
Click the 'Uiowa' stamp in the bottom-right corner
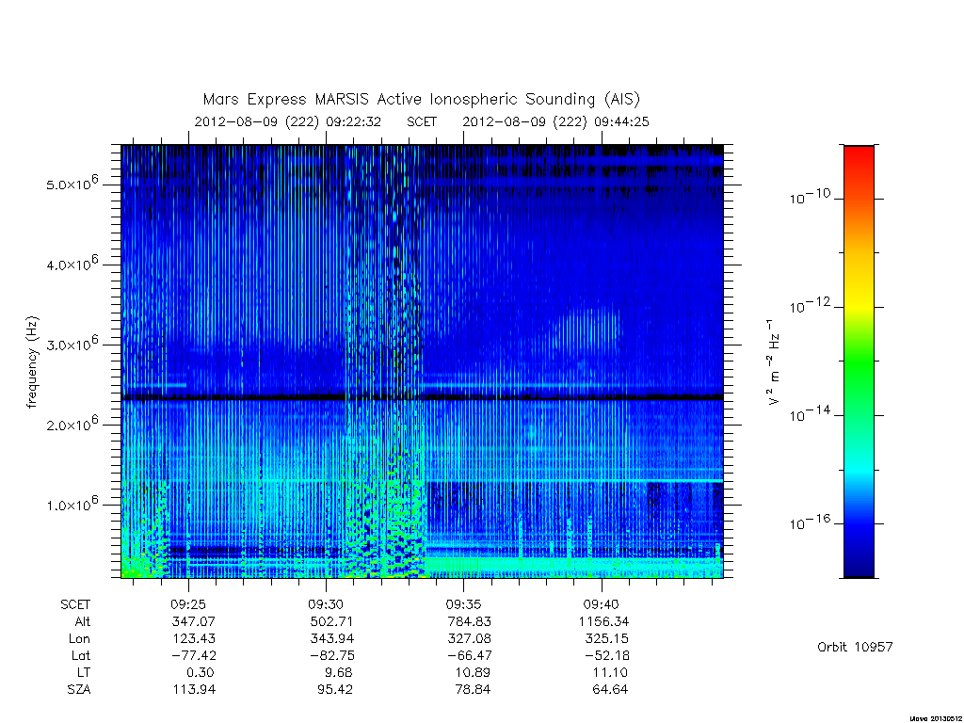[935, 718]
